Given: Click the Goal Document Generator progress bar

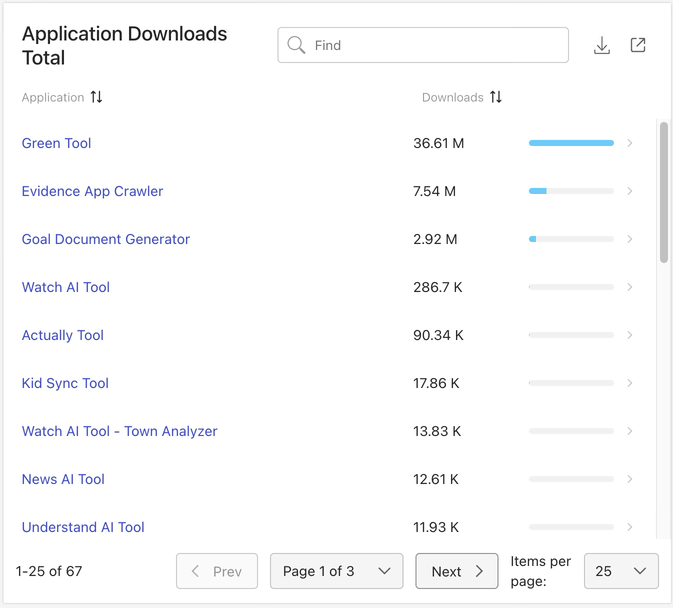Looking at the screenshot, I should click(571, 239).
